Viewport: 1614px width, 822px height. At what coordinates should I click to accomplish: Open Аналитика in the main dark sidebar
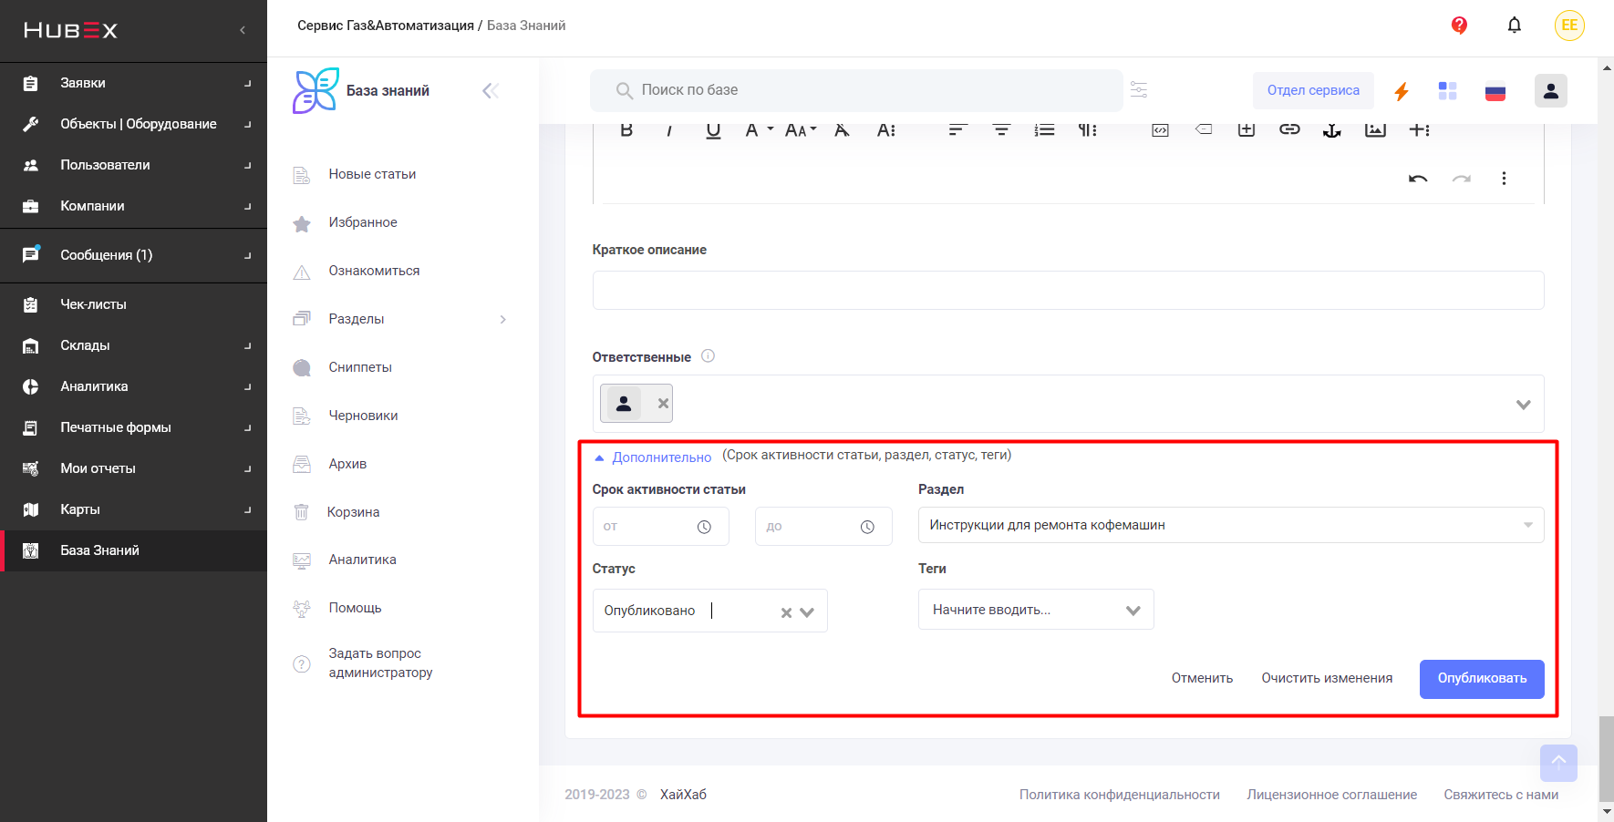tap(133, 386)
